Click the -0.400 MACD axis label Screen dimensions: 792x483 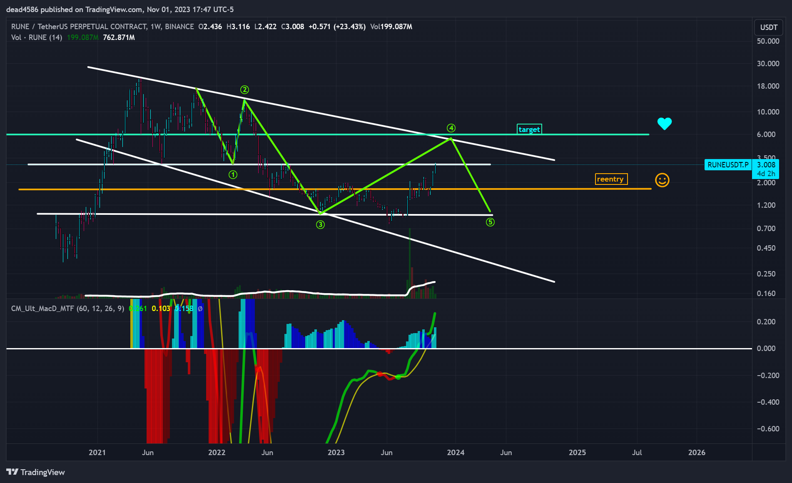(768, 402)
